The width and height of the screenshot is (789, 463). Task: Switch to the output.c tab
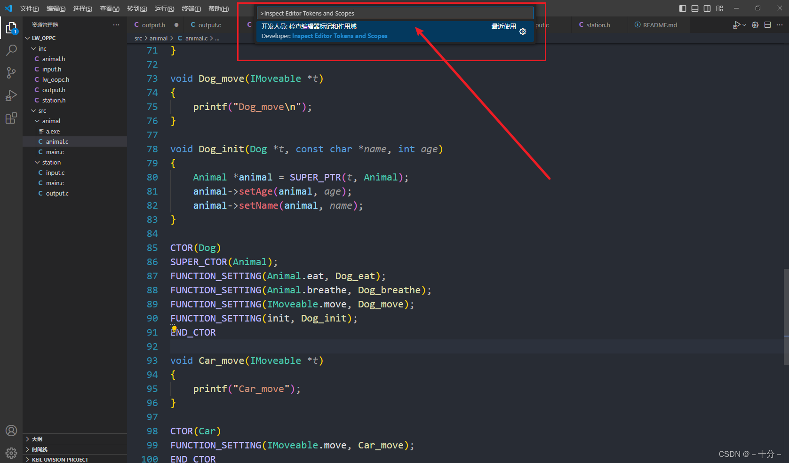[x=209, y=25]
